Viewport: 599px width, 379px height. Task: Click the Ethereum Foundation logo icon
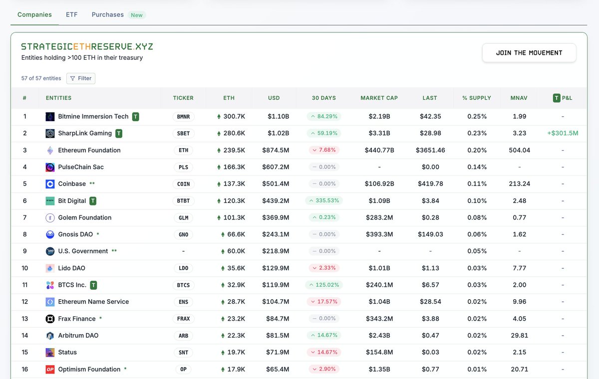pos(50,150)
